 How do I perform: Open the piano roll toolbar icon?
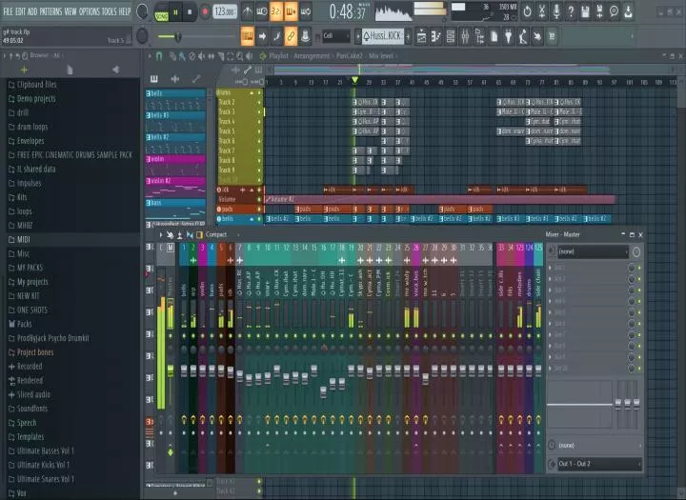435,36
